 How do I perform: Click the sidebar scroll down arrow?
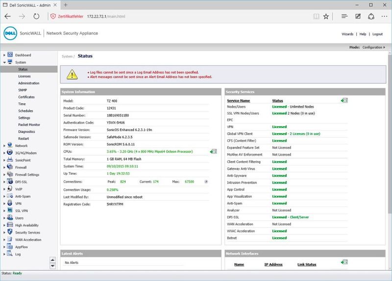(52, 266)
